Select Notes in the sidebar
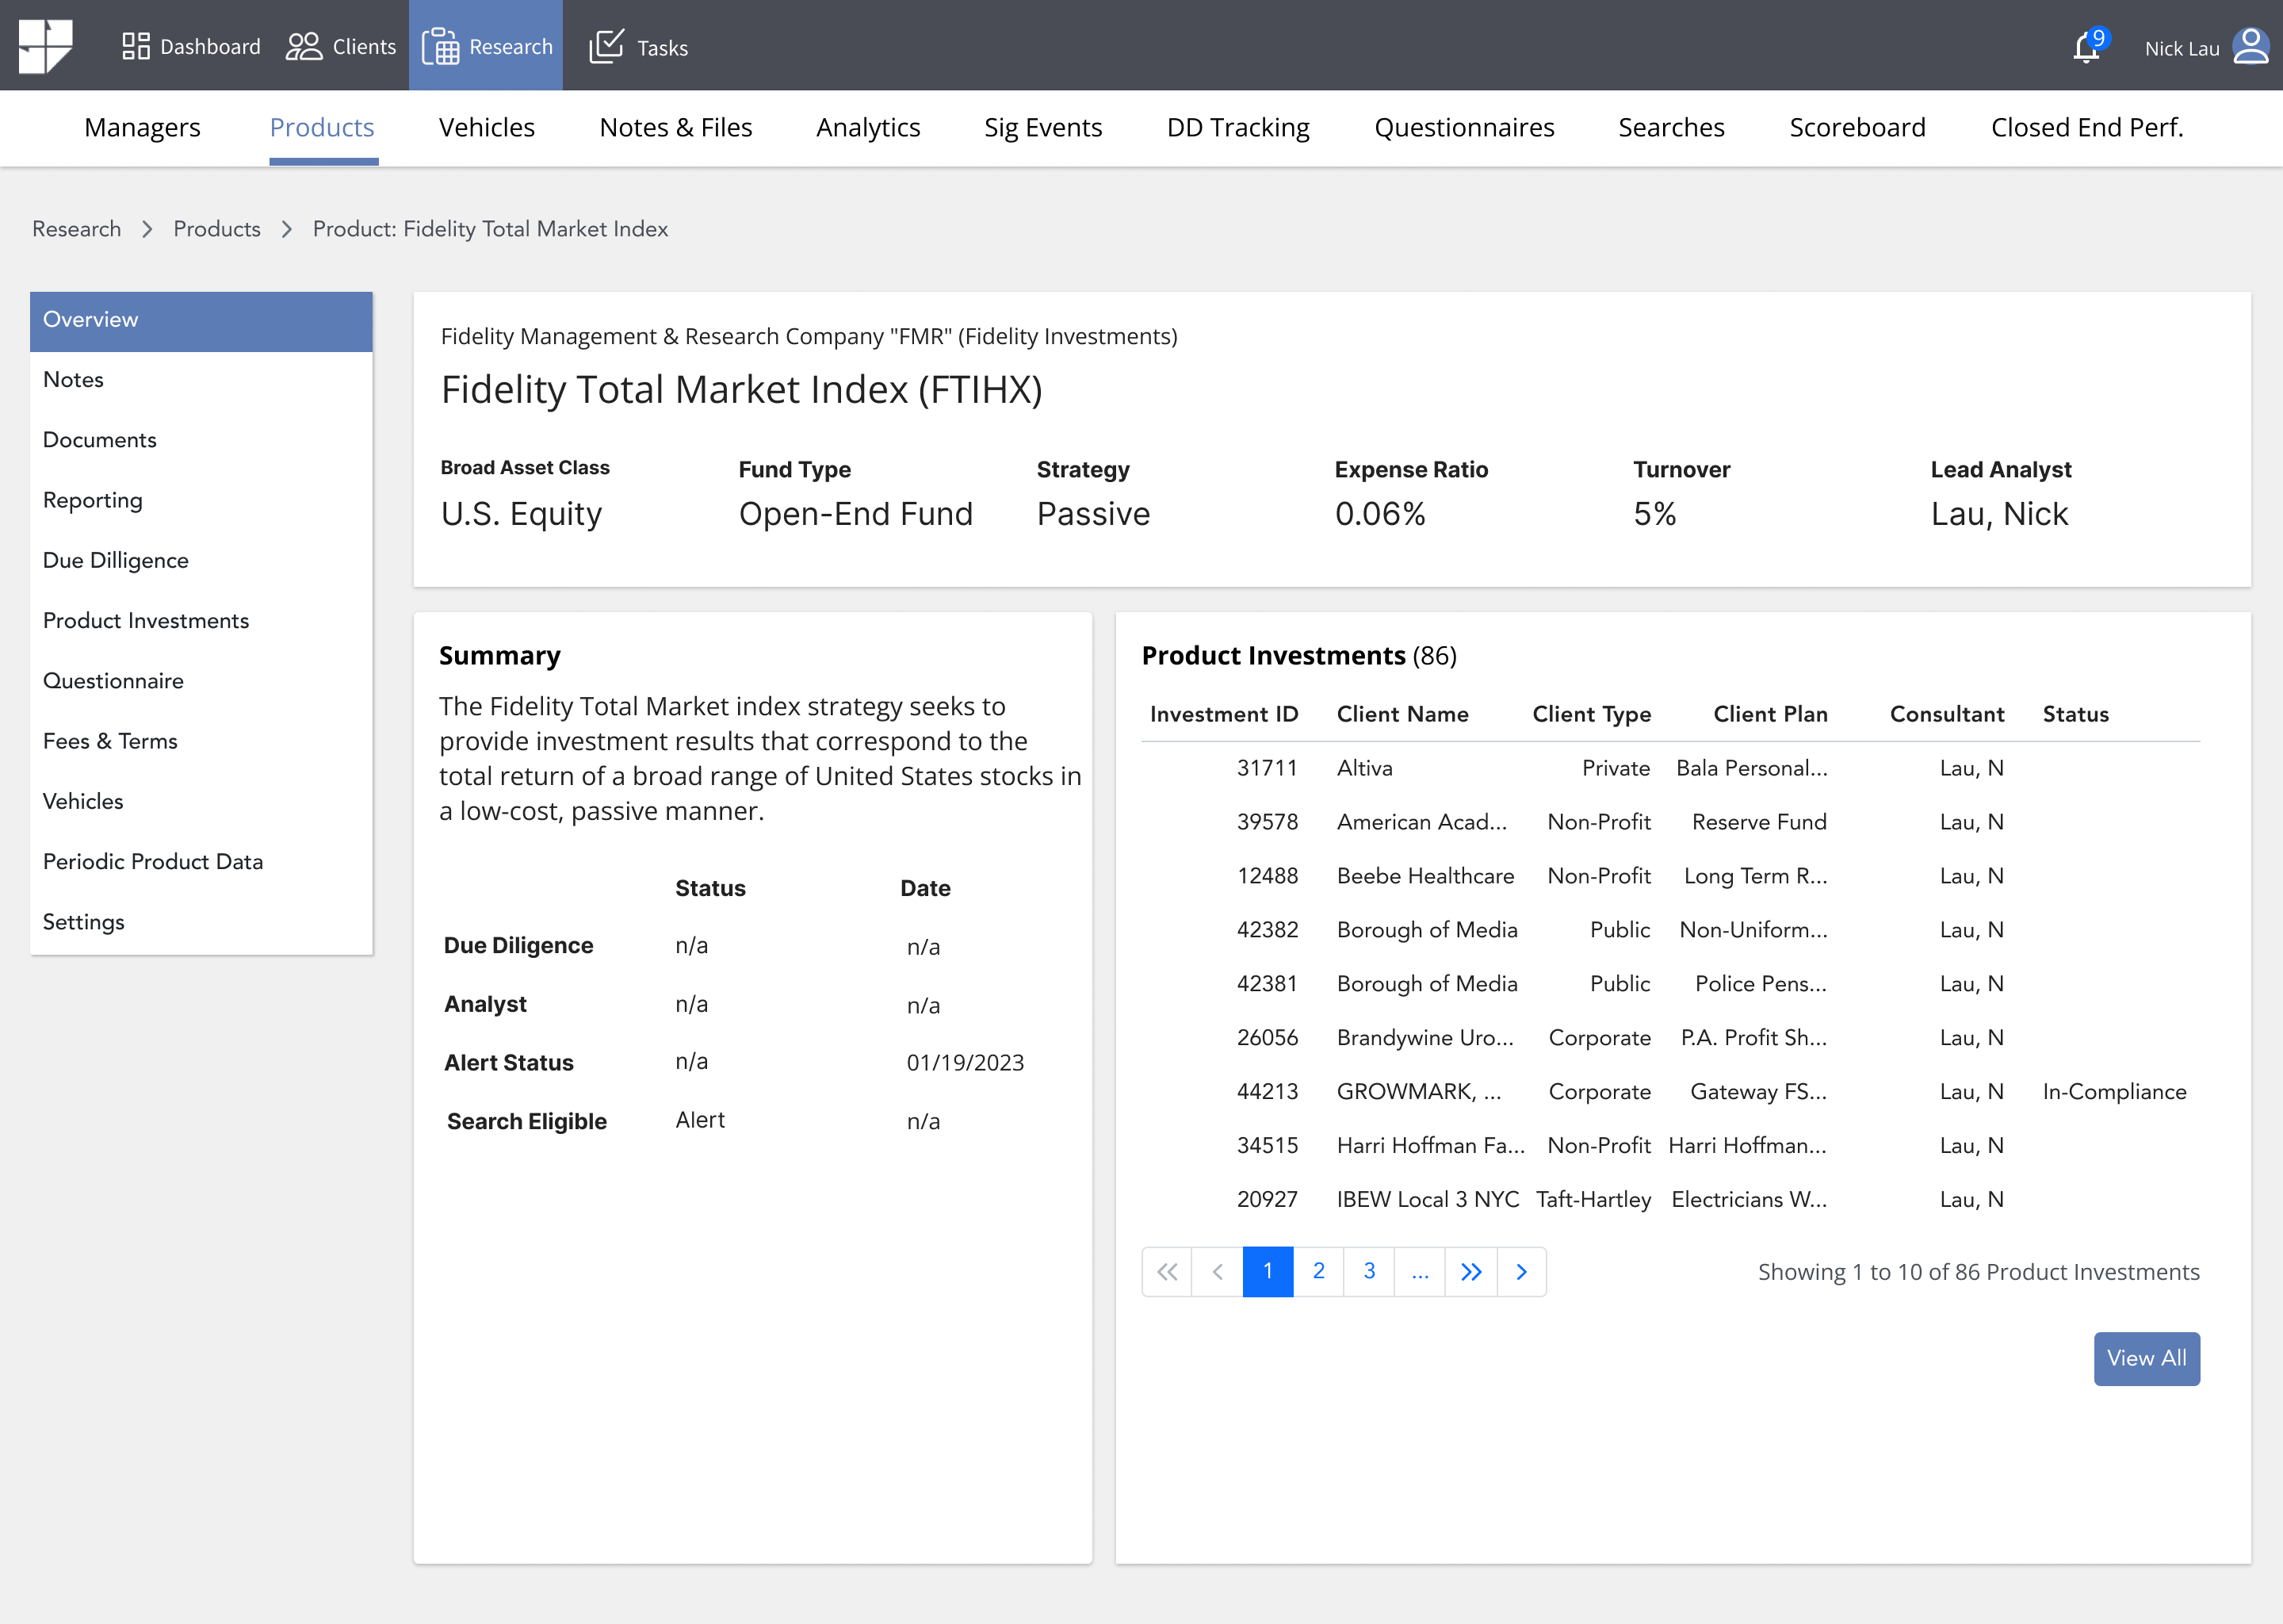 coord(201,380)
